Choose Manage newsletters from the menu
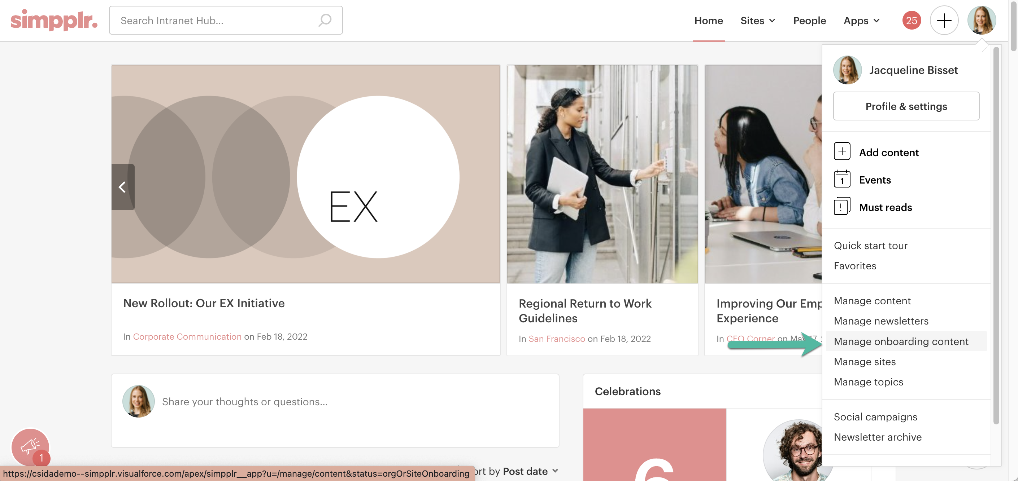This screenshot has width=1018, height=481. 881,321
